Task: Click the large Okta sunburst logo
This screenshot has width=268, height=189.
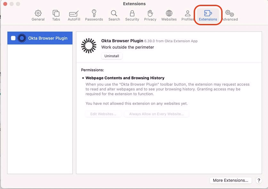Action: tap(89, 46)
